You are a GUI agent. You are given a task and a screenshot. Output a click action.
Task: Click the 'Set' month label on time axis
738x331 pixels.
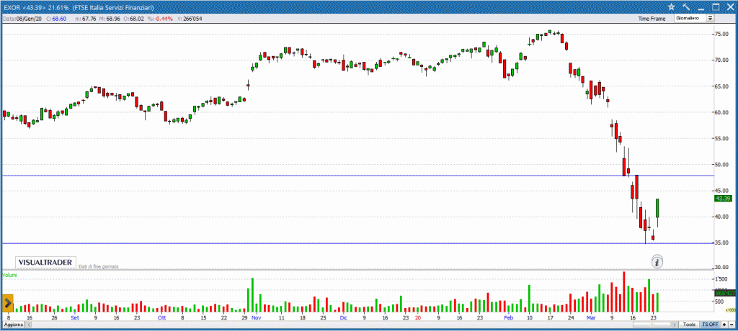(x=75, y=317)
